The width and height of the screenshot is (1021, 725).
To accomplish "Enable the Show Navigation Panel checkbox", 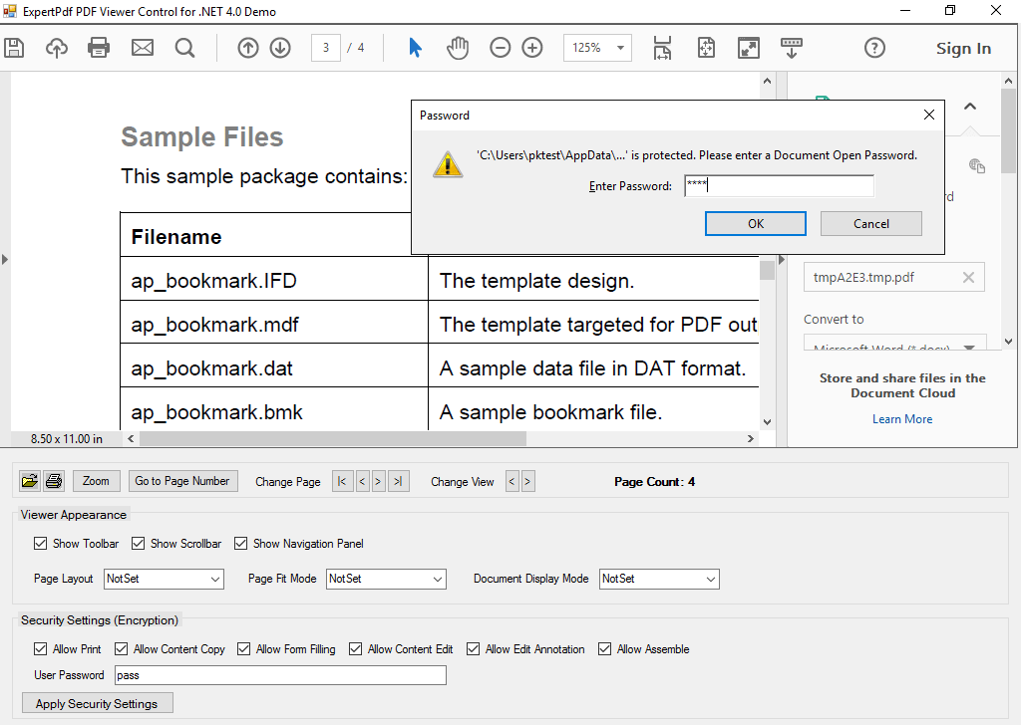I will point(240,543).
